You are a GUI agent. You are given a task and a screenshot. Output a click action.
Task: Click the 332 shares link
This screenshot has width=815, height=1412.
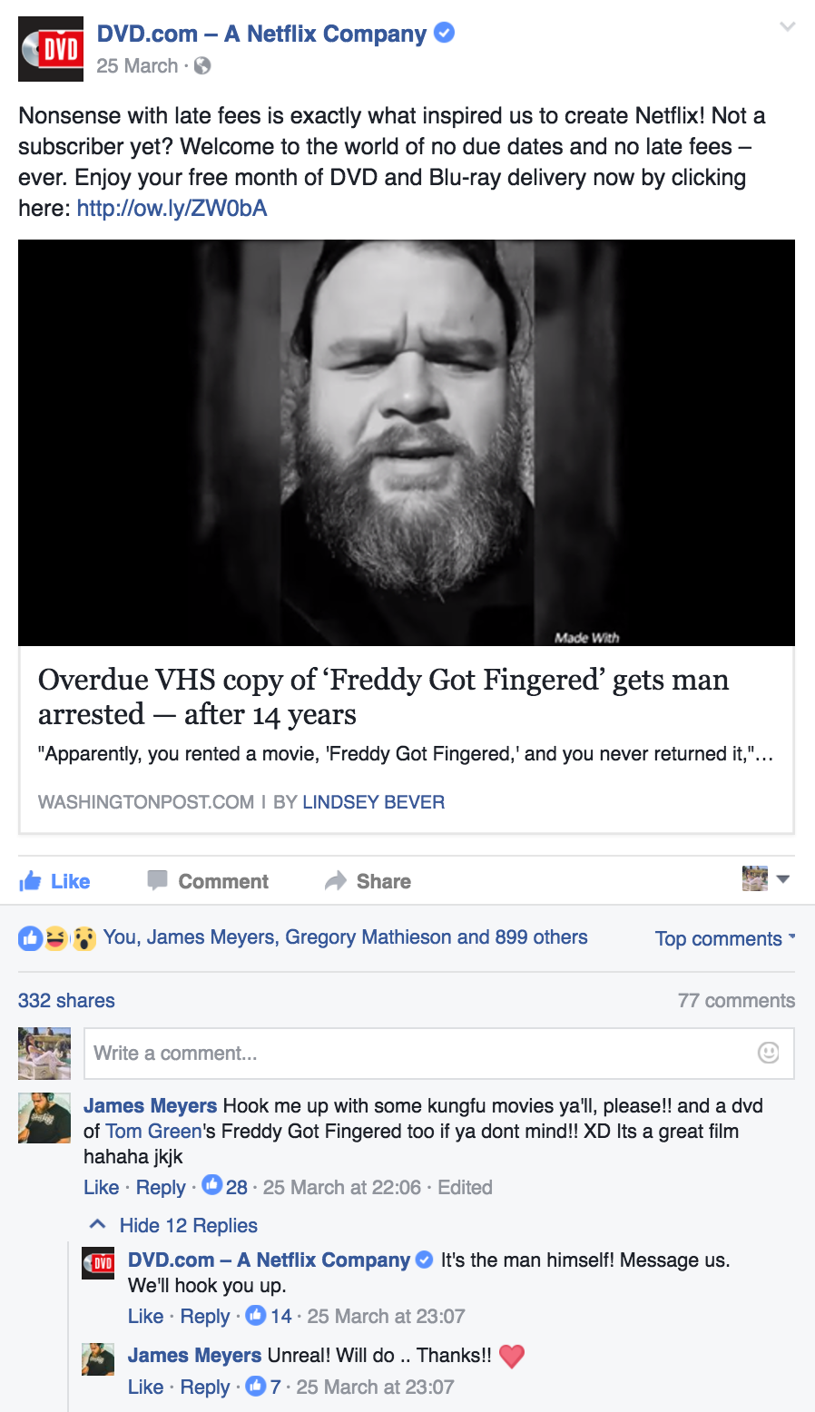[x=66, y=1001]
